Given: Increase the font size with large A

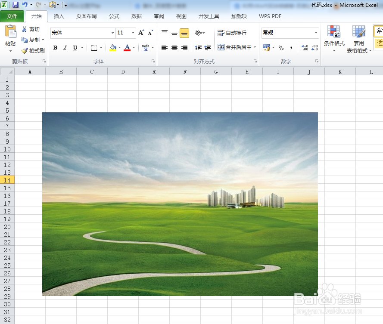Looking at the screenshot, I should click(141, 32).
